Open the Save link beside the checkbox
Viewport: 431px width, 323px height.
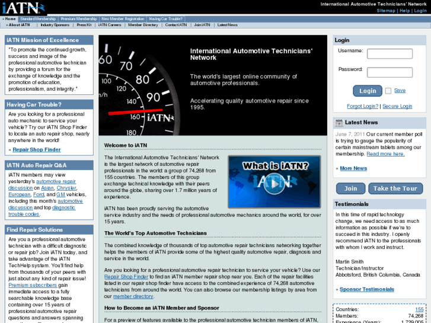(x=400, y=91)
